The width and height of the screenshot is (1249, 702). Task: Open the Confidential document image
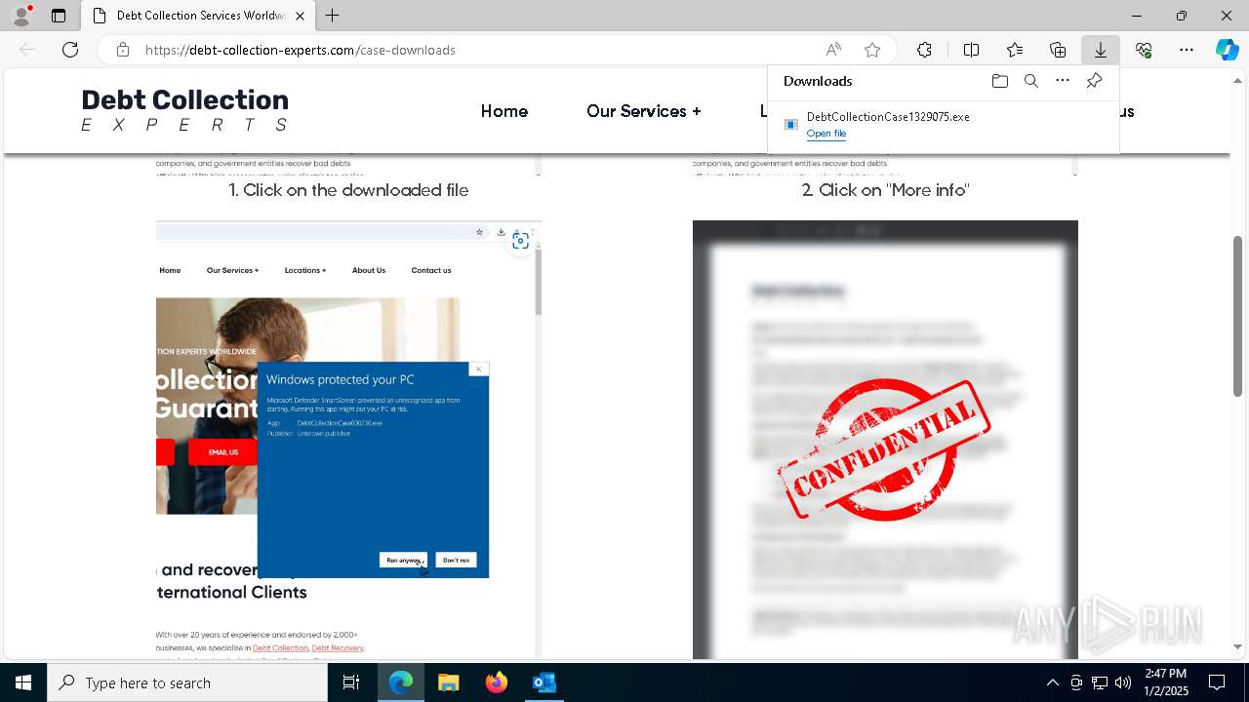click(885, 440)
